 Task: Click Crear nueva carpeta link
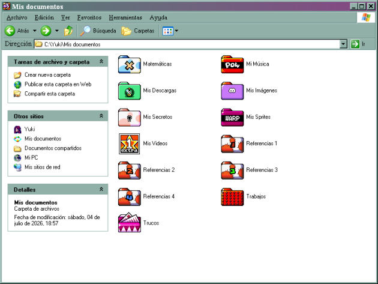[47, 75]
